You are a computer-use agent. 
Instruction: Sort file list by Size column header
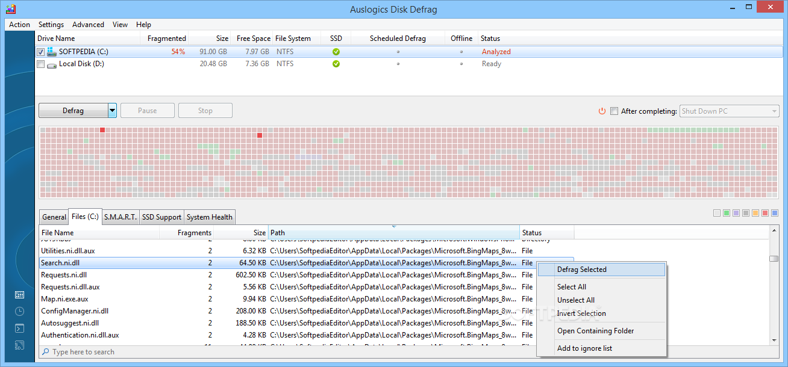(241, 232)
